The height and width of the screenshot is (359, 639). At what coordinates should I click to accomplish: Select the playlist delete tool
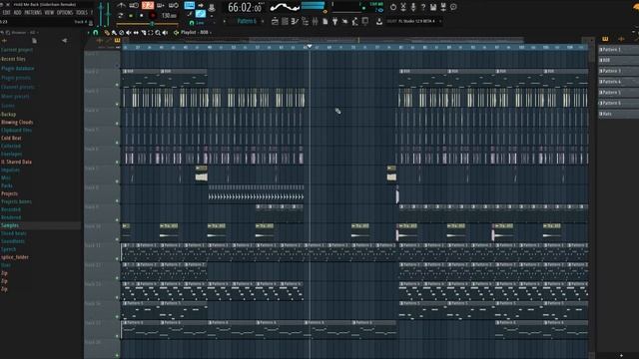[122, 33]
